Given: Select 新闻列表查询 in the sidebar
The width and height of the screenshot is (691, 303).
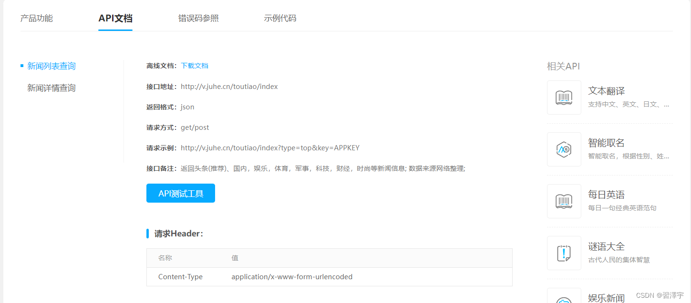Looking at the screenshot, I should pos(51,66).
